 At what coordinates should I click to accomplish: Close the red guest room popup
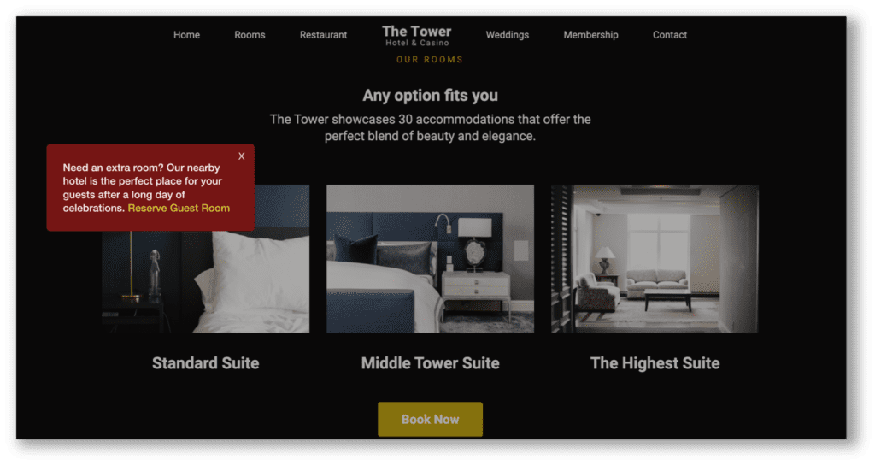[x=242, y=156]
